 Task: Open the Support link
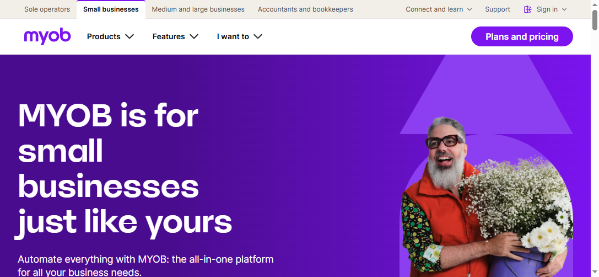point(498,9)
